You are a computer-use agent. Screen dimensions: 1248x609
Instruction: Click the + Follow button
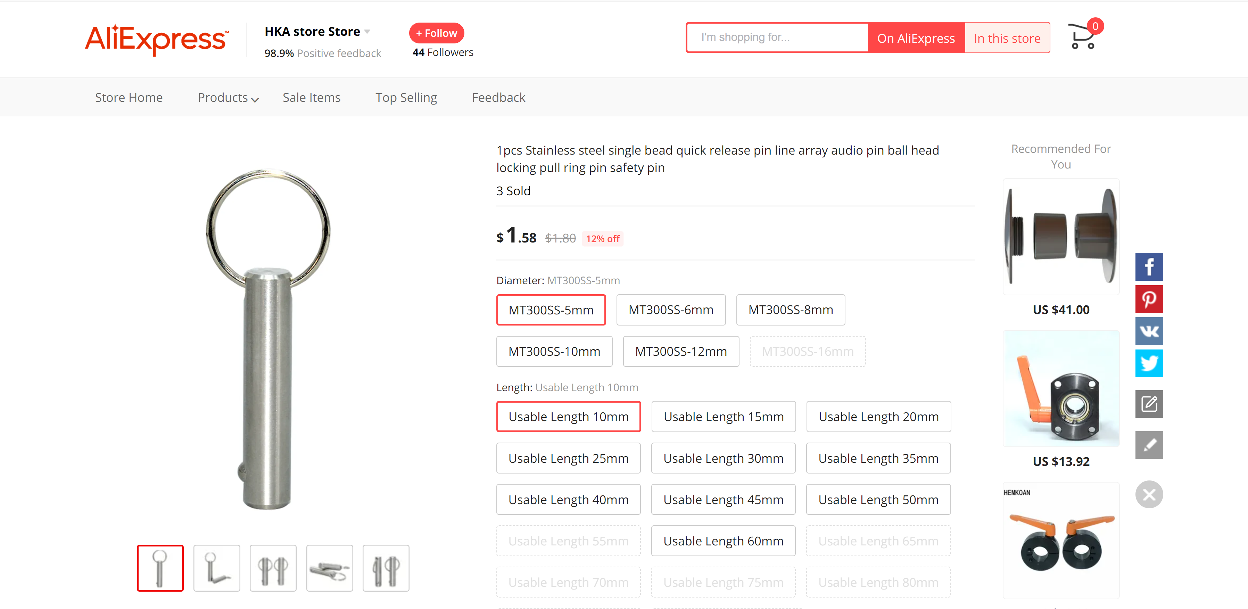(437, 33)
